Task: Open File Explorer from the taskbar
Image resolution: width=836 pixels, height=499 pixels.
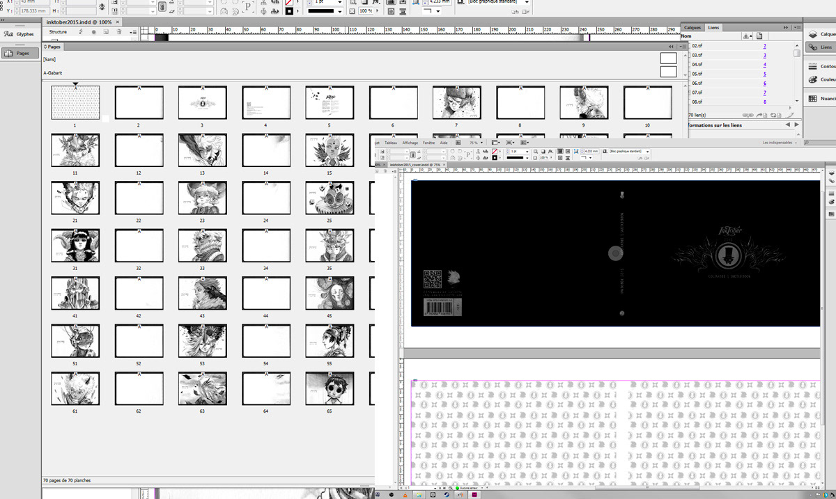Action: click(419, 495)
